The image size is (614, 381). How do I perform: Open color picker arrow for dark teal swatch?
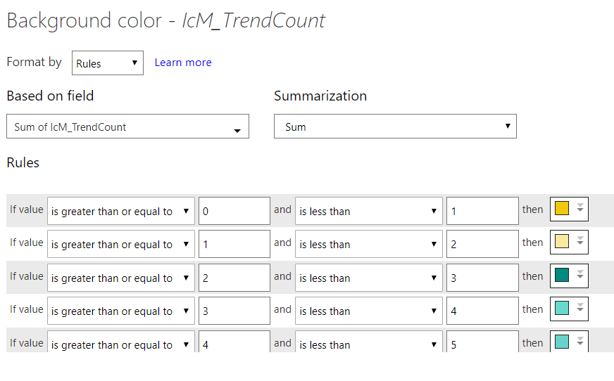(580, 275)
